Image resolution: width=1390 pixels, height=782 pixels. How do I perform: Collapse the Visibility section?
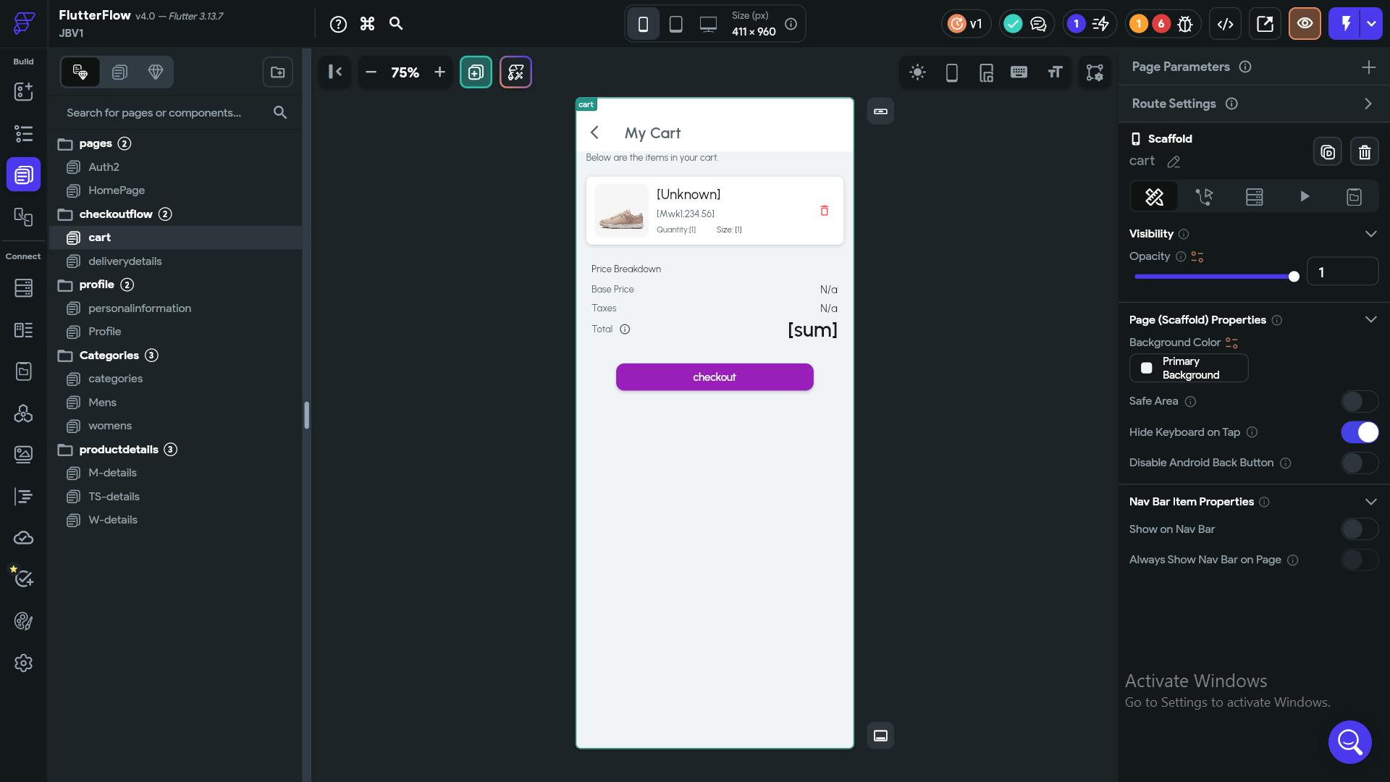[x=1370, y=234]
